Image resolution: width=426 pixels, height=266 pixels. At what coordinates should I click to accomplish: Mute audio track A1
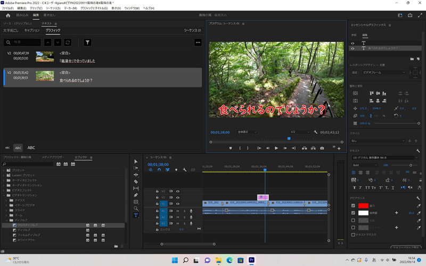click(178, 211)
